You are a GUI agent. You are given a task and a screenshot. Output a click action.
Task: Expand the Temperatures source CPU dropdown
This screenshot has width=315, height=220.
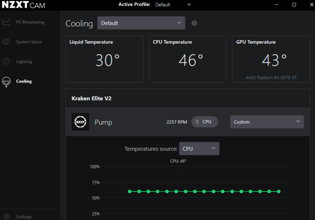tap(199, 149)
